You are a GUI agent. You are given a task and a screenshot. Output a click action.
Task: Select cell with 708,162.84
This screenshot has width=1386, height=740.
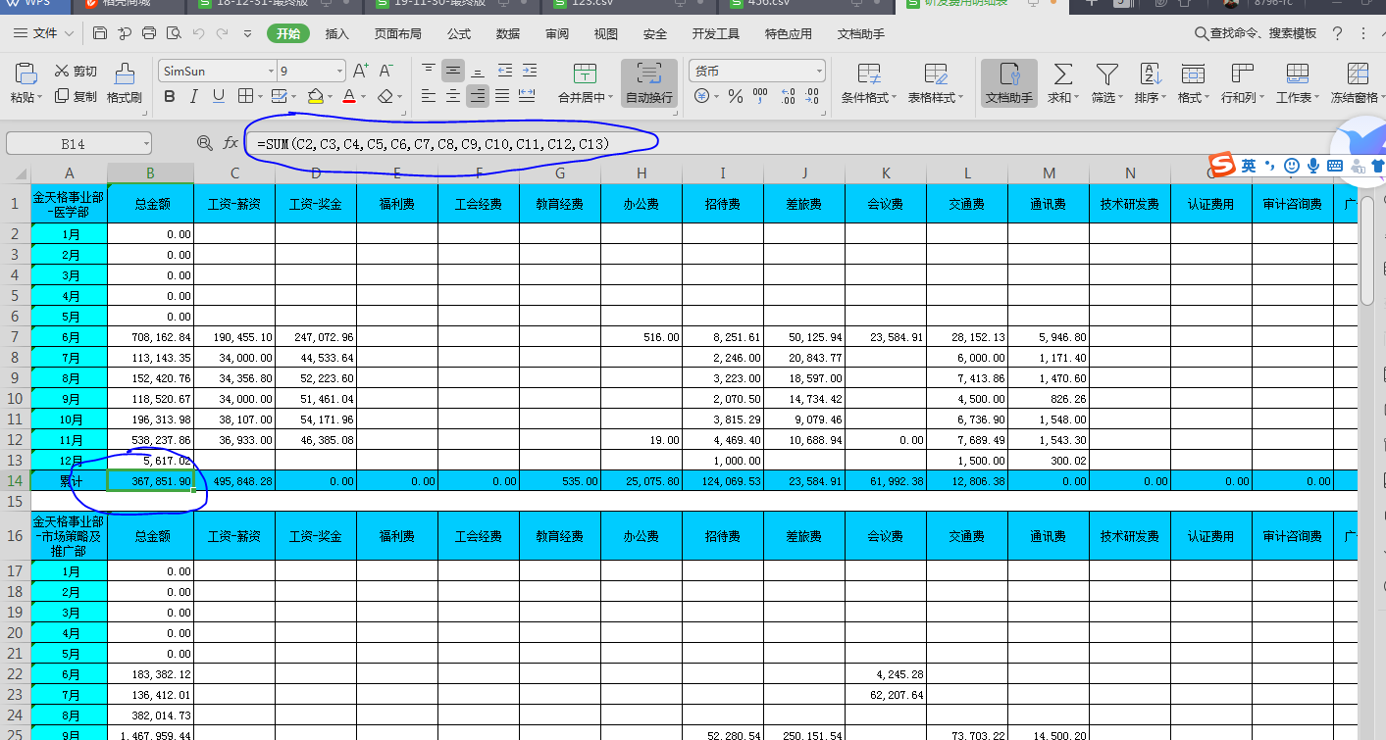click(150, 337)
